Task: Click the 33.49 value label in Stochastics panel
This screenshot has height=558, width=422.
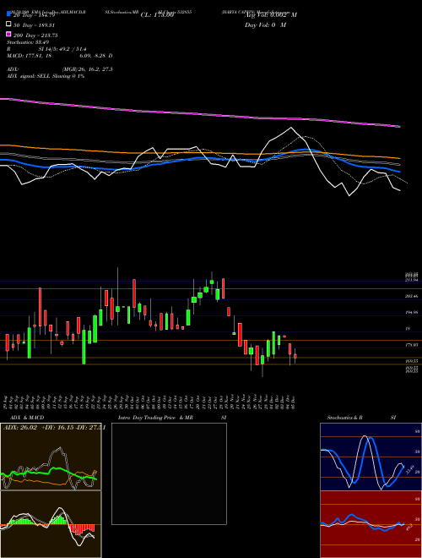Action: 409,469
